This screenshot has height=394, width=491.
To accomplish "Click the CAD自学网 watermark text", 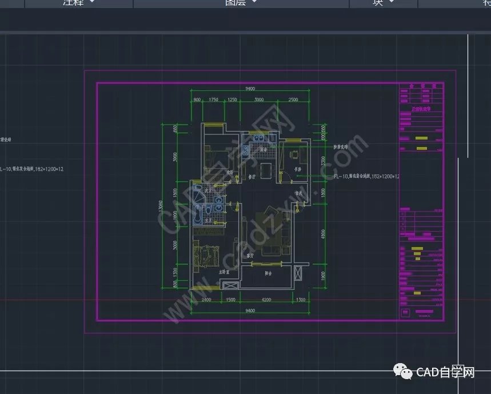I will 446,373.
